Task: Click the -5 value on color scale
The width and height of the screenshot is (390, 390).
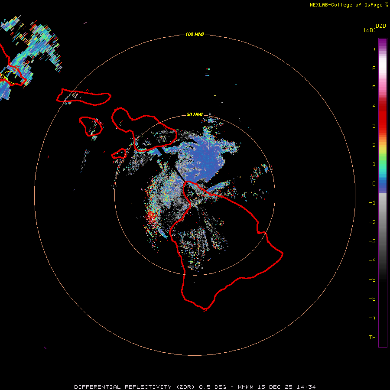Action: click(372, 280)
